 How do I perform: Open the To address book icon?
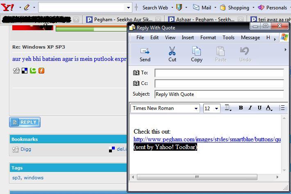pyautogui.click(x=136, y=73)
